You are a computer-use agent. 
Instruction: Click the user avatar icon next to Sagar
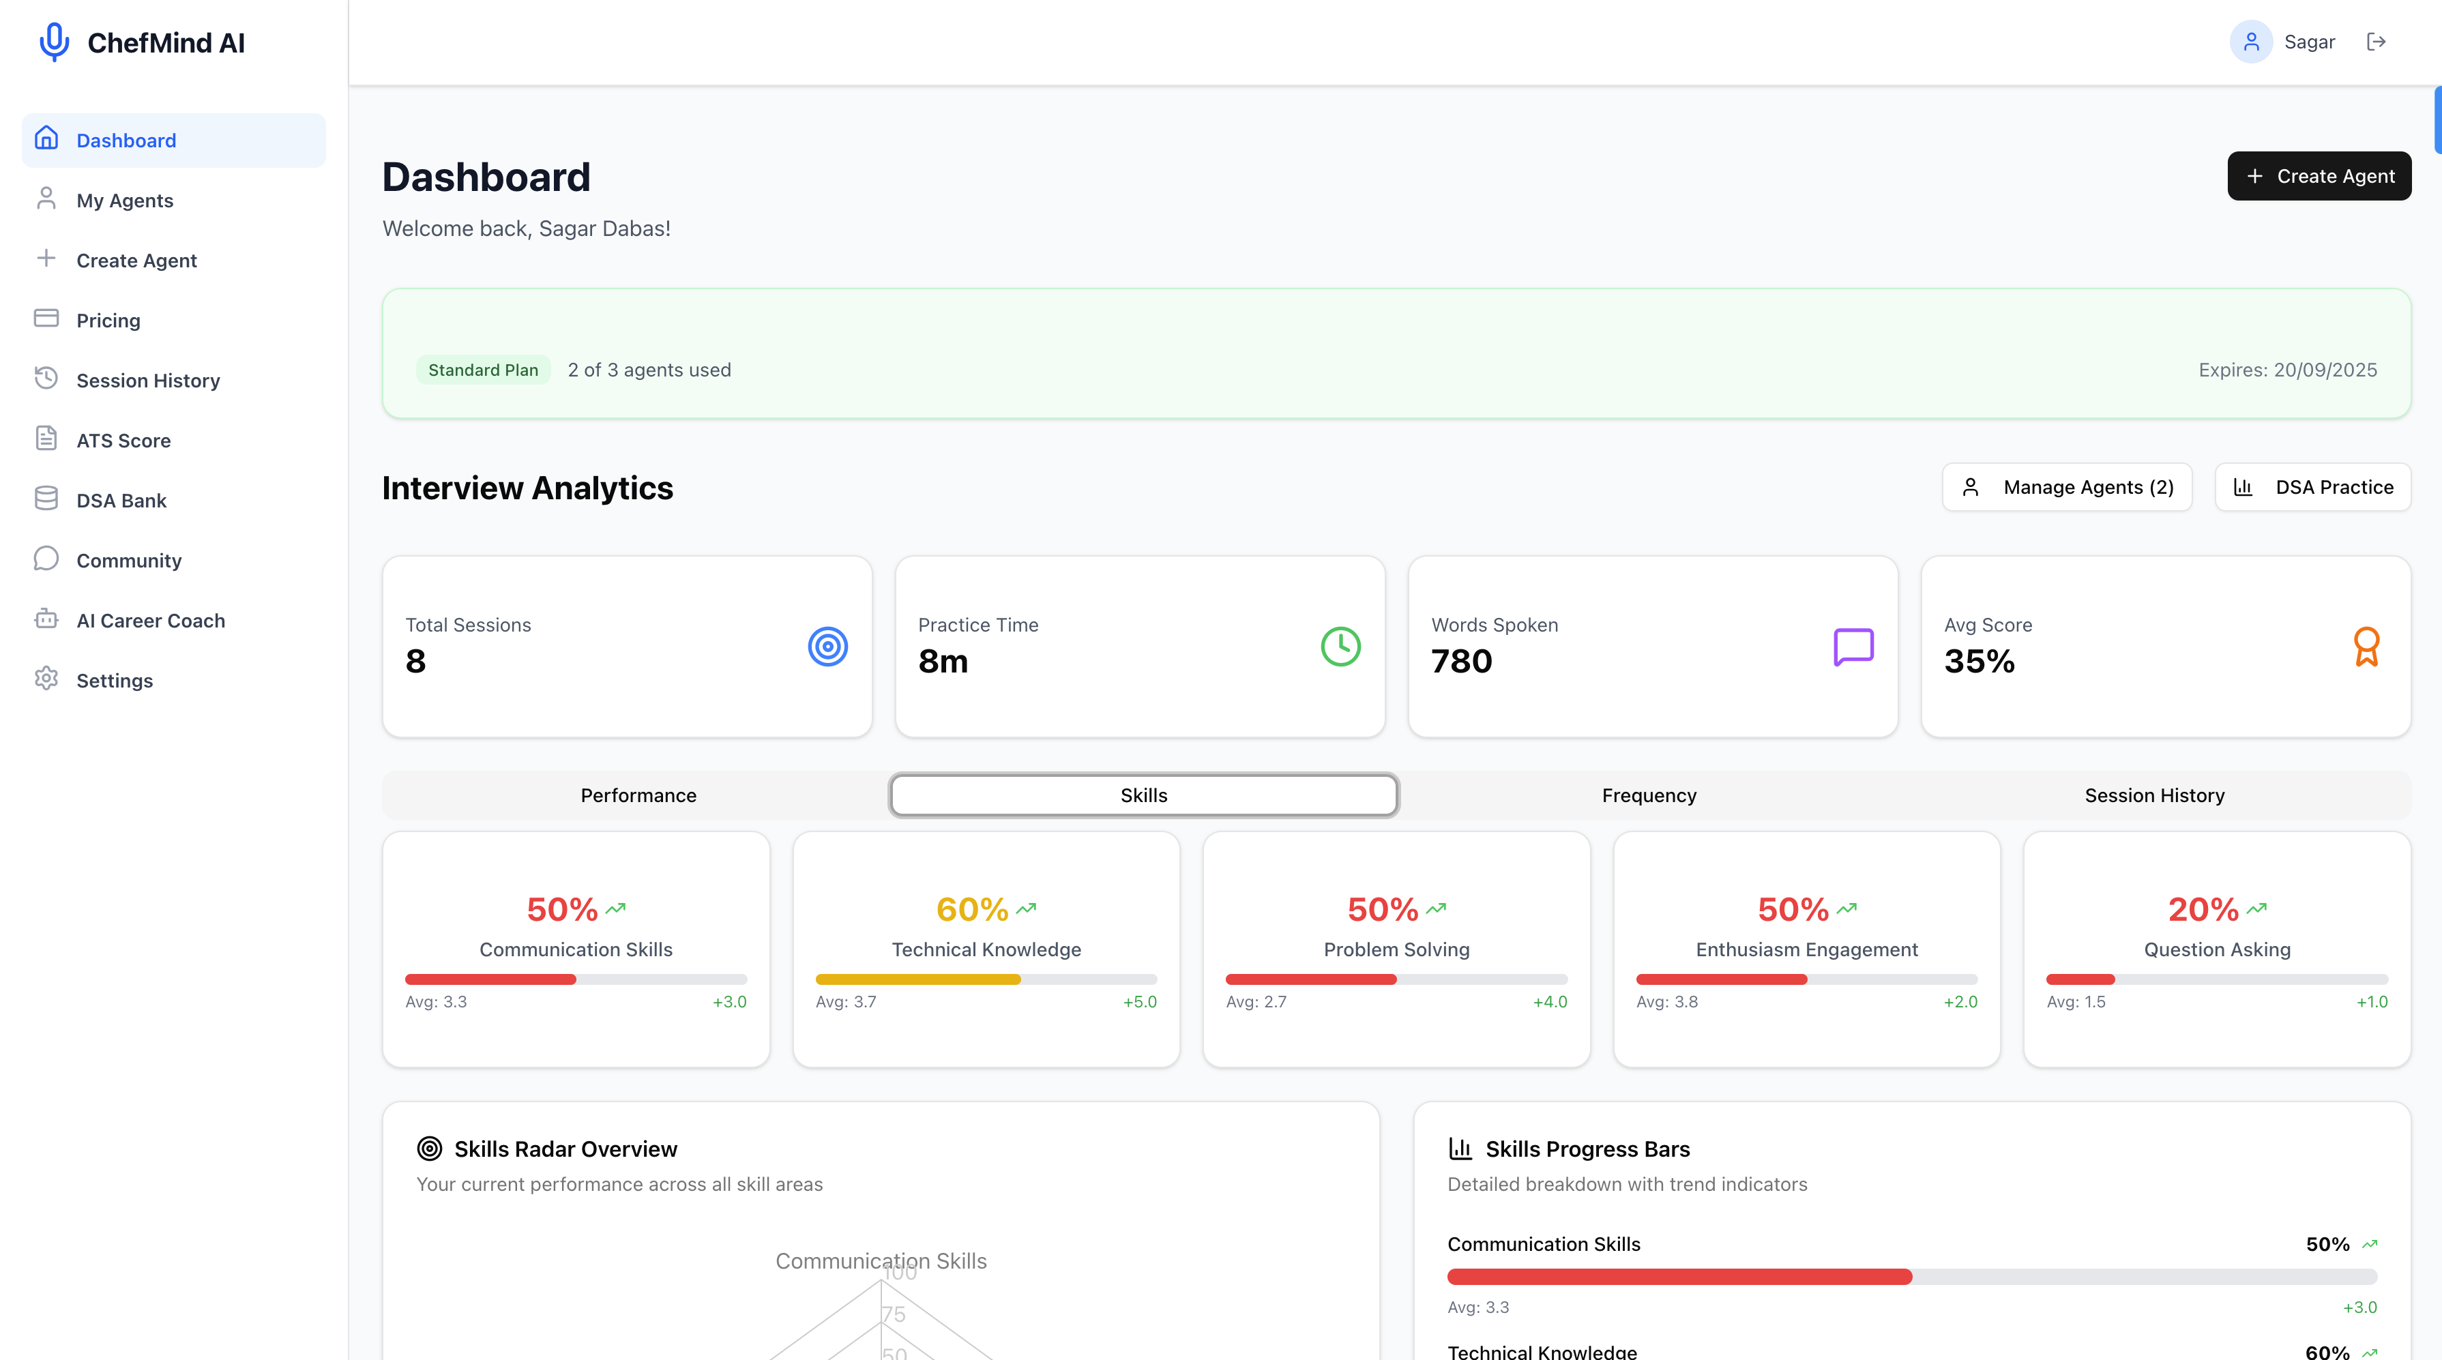click(x=2250, y=42)
